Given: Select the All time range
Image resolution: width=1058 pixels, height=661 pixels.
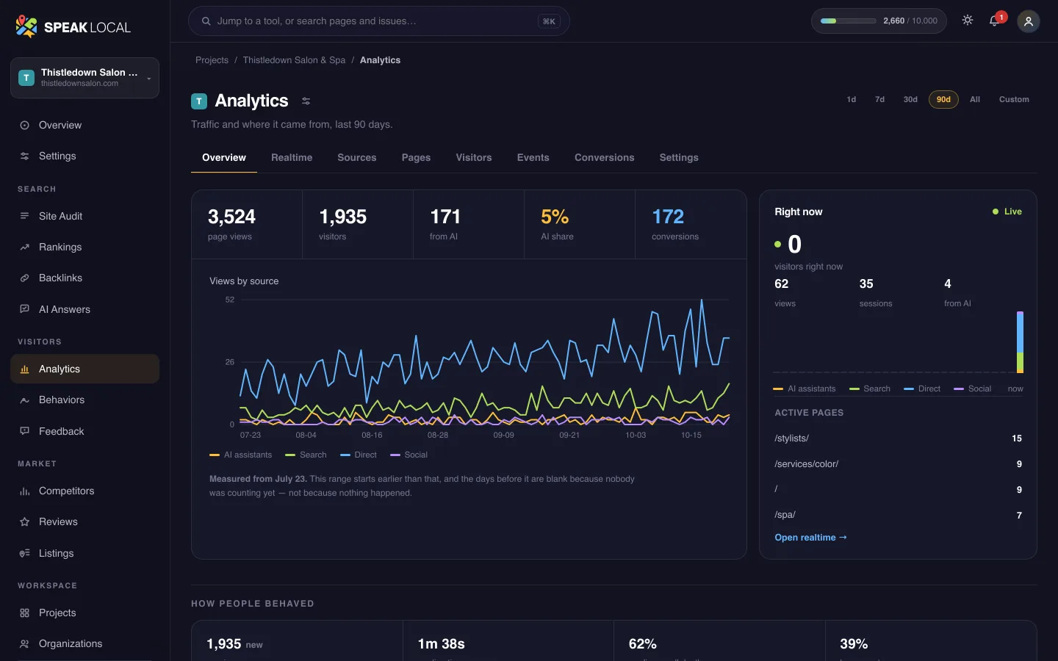Looking at the screenshot, I should point(975,99).
